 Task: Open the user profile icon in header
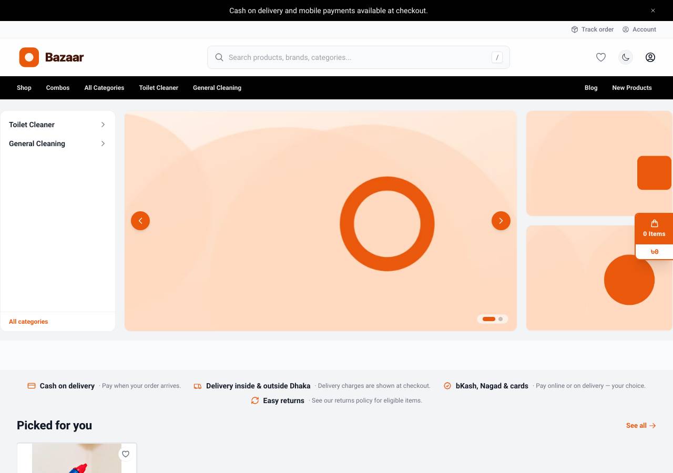pyautogui.click(x=650, y=57)
